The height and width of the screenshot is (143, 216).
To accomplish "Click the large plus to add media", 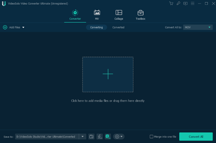I will point(108,74).
